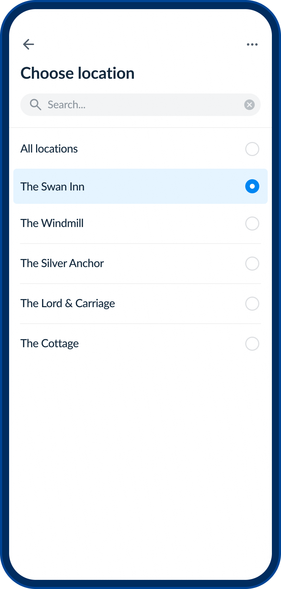Click the divider line under the search bar

140,128
